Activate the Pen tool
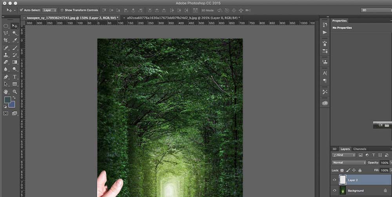 (6, 77)
